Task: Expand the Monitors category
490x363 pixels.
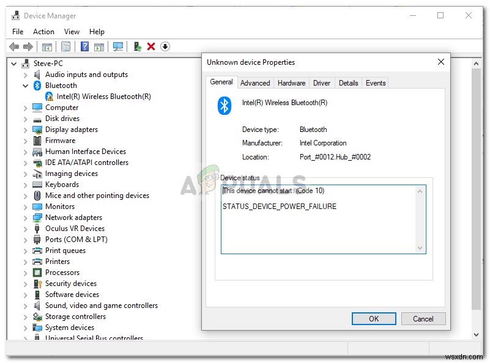Action: point(25,207)
